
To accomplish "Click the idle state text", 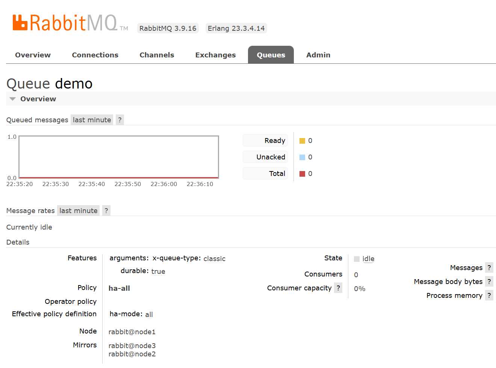I will (368, 259).
